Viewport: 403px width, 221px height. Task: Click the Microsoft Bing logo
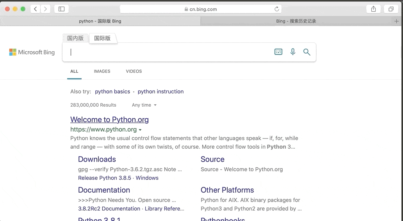coord(32,52)
